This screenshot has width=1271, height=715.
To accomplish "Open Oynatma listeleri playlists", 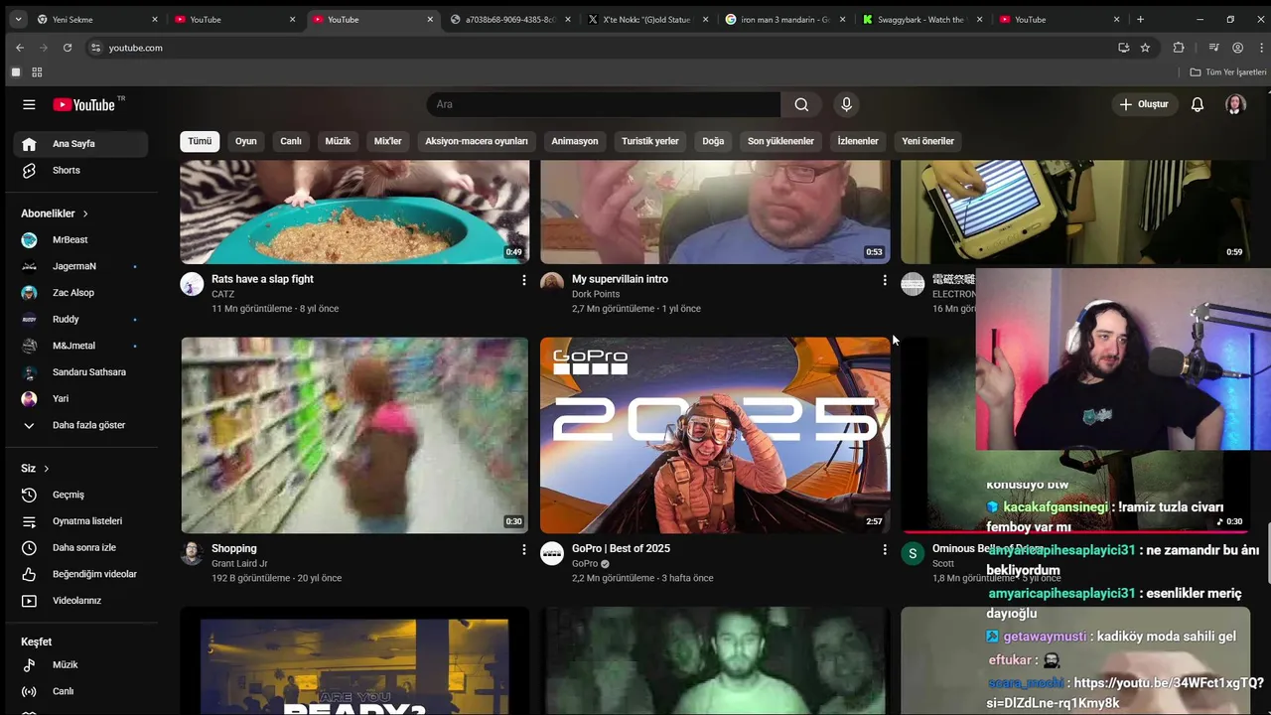I will pos(80,521).
